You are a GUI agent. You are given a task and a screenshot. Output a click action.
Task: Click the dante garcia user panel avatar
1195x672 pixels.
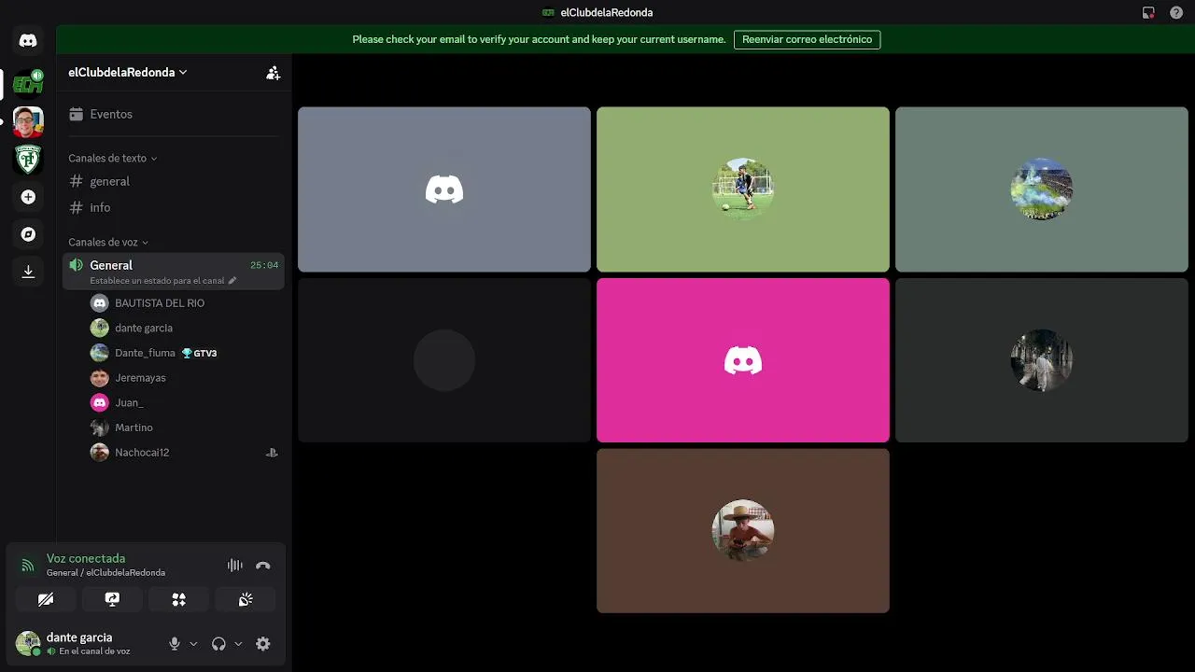tap(28, 643)
